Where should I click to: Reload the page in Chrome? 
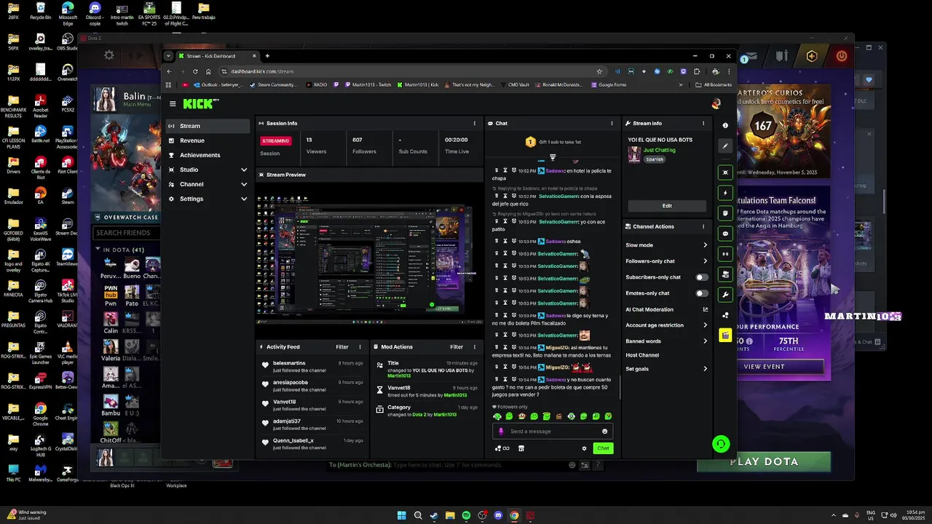[x=195, y=71]
